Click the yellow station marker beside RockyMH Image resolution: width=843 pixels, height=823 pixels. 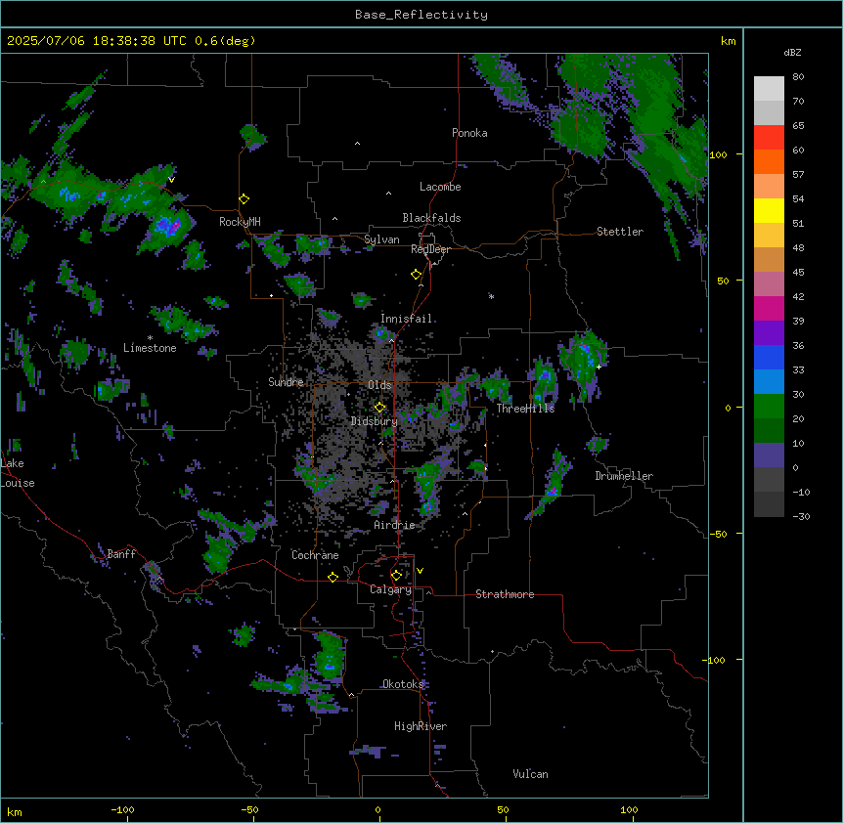244,199
